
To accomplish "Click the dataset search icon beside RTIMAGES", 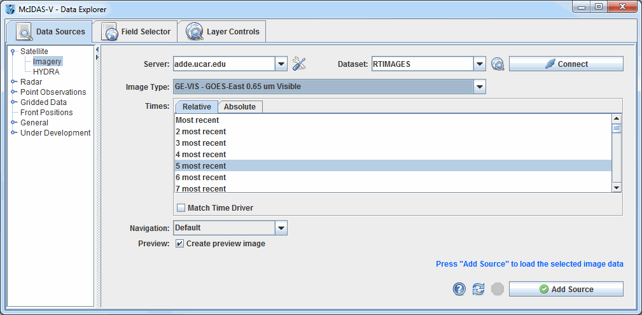I will (x=498, y=64).
